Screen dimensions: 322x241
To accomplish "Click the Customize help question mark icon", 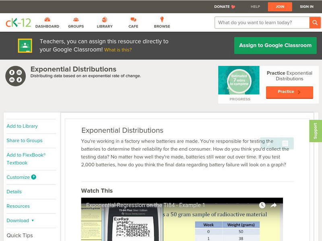I will (x=34, y=177).
